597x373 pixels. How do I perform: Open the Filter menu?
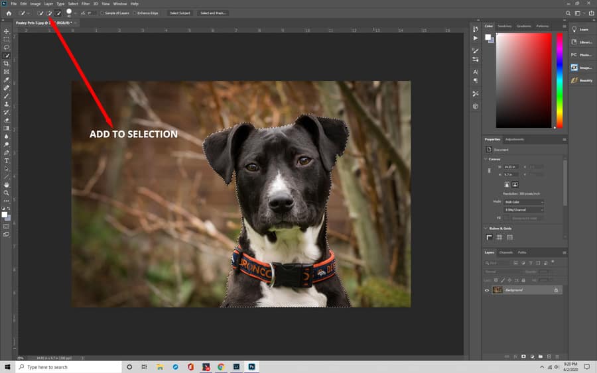[86, 4]
